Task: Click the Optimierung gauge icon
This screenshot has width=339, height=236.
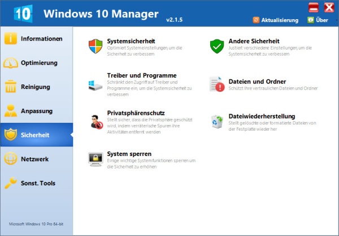Action: tap(10, 63)
